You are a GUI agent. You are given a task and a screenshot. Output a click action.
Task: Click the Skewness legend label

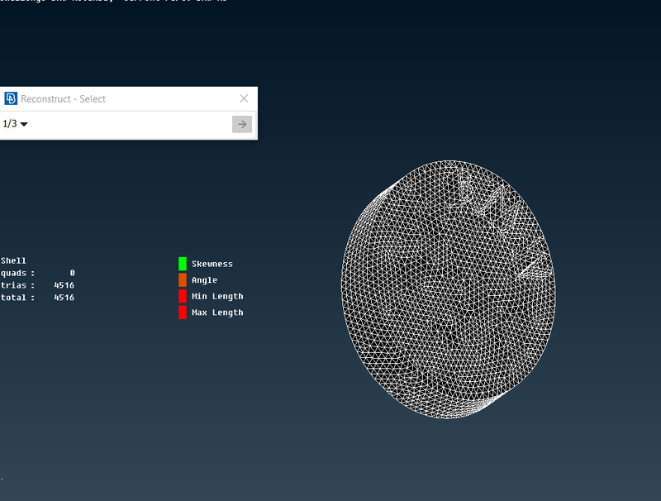(x=212, y=264)
